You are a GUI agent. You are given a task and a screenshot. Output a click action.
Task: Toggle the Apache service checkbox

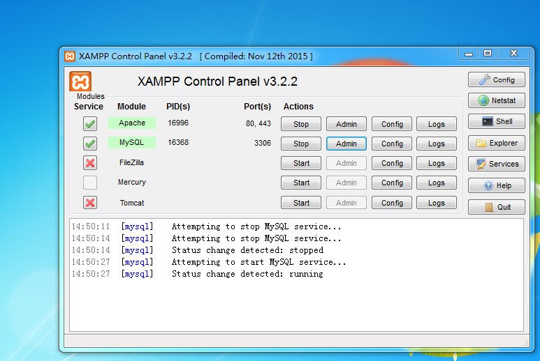[90, 123]
